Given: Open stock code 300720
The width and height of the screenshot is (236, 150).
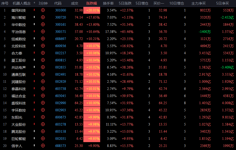Looking at the screenshot, I should coord(61,18).
